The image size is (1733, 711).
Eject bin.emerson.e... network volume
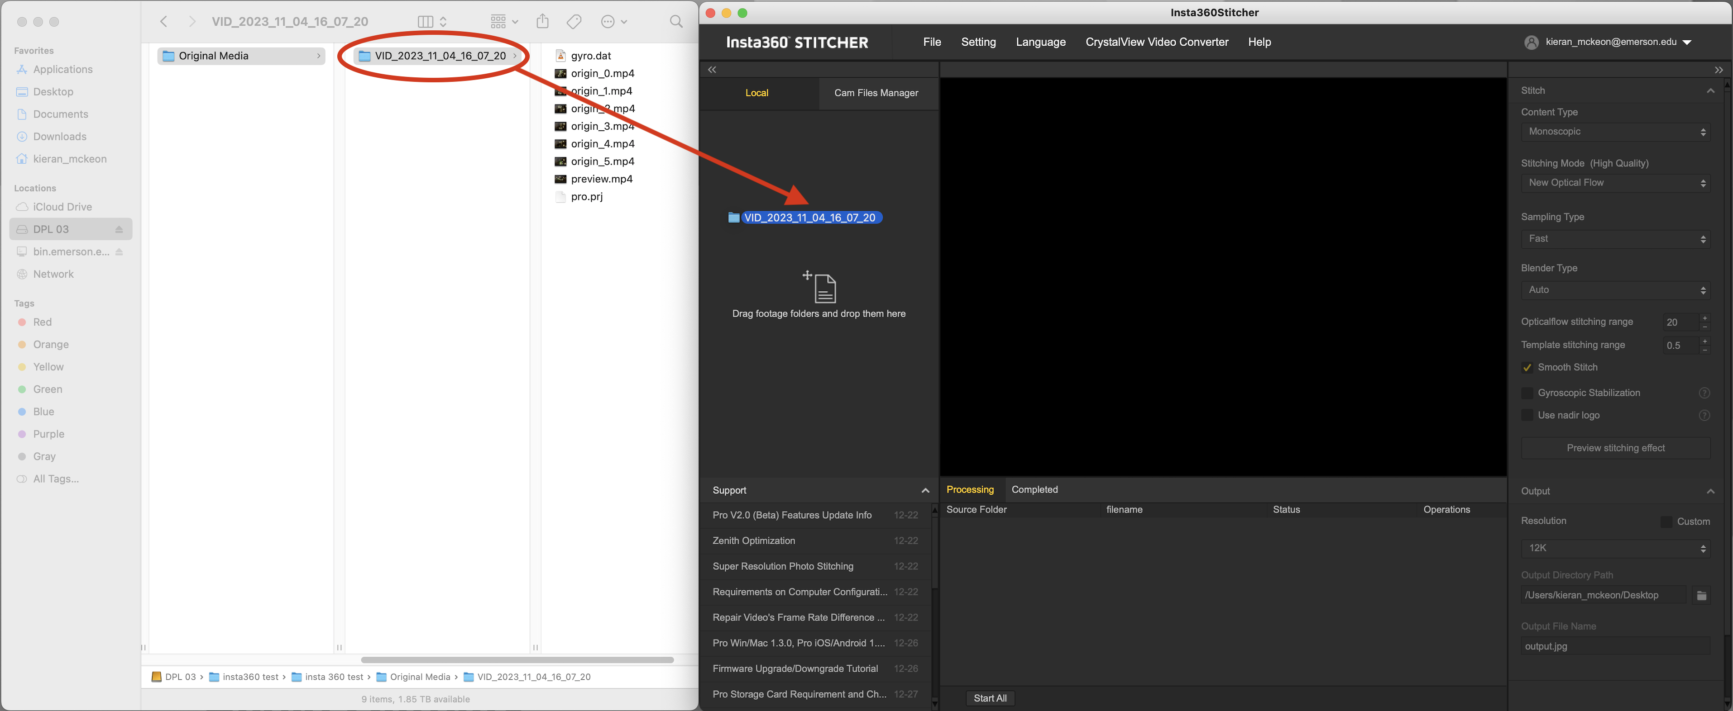[x=119, y=251]
